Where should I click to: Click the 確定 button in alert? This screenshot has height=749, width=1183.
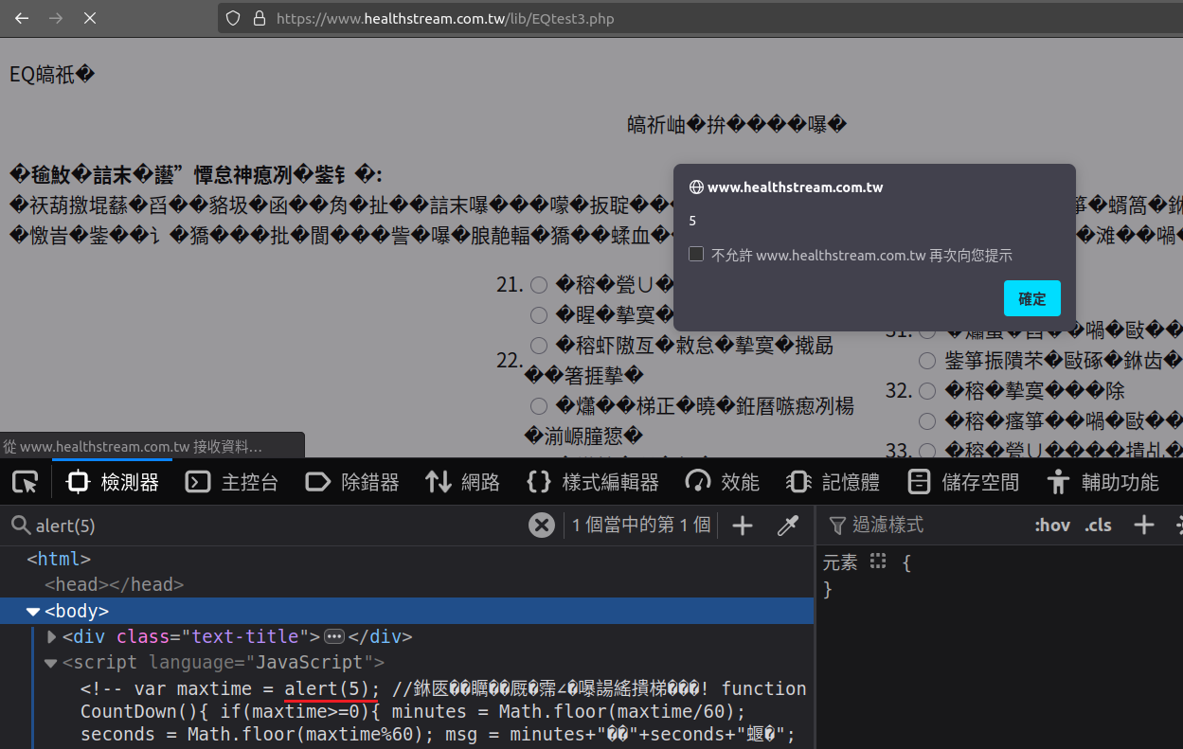click(1032, 298)
